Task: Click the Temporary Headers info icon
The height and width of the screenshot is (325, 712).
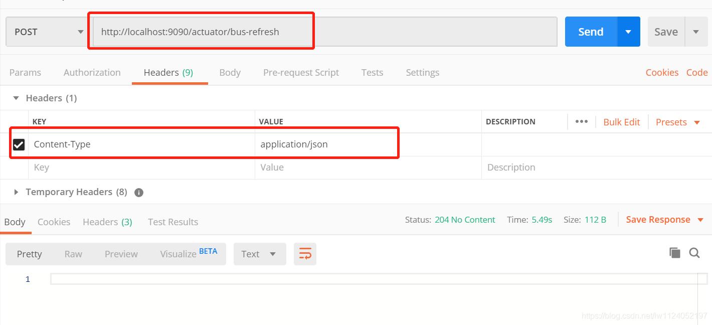Action: coord(138,192)
